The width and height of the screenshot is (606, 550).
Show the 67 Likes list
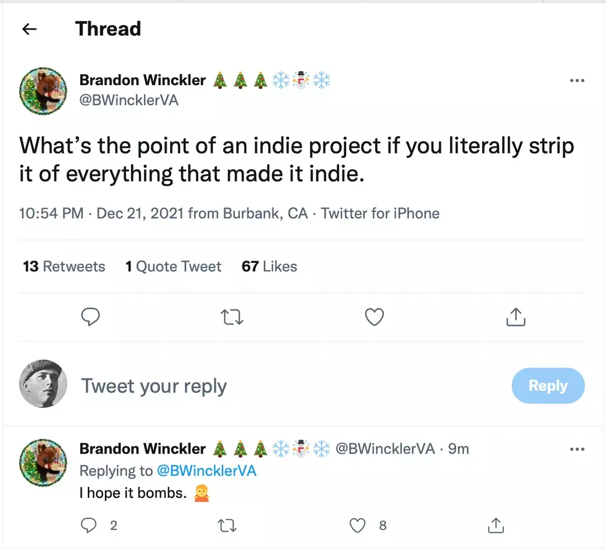[269, 266]
